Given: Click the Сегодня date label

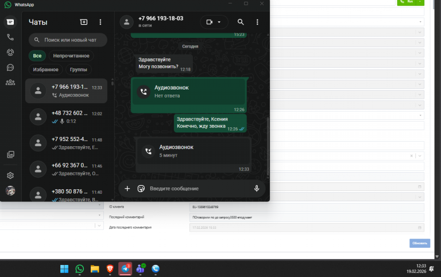Looking at the screenshot, I should tap(190, 46).
